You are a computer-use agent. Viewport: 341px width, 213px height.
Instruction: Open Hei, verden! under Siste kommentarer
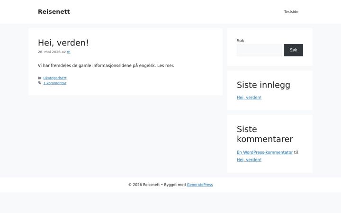click(249, 160)
